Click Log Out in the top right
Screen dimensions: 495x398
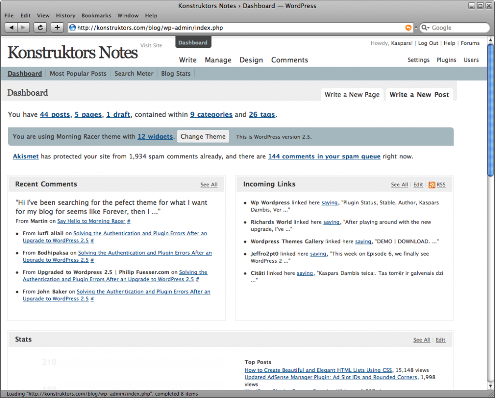[428, 43]
